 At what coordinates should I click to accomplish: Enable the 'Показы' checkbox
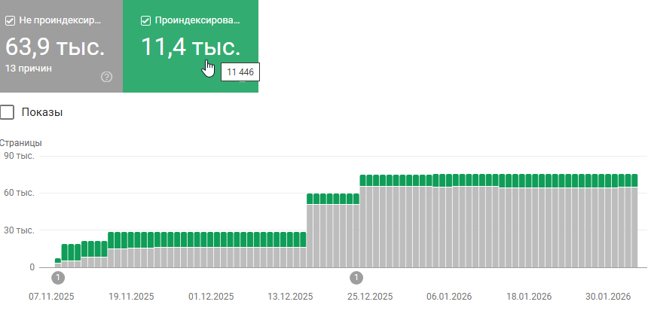pos(7,112)
